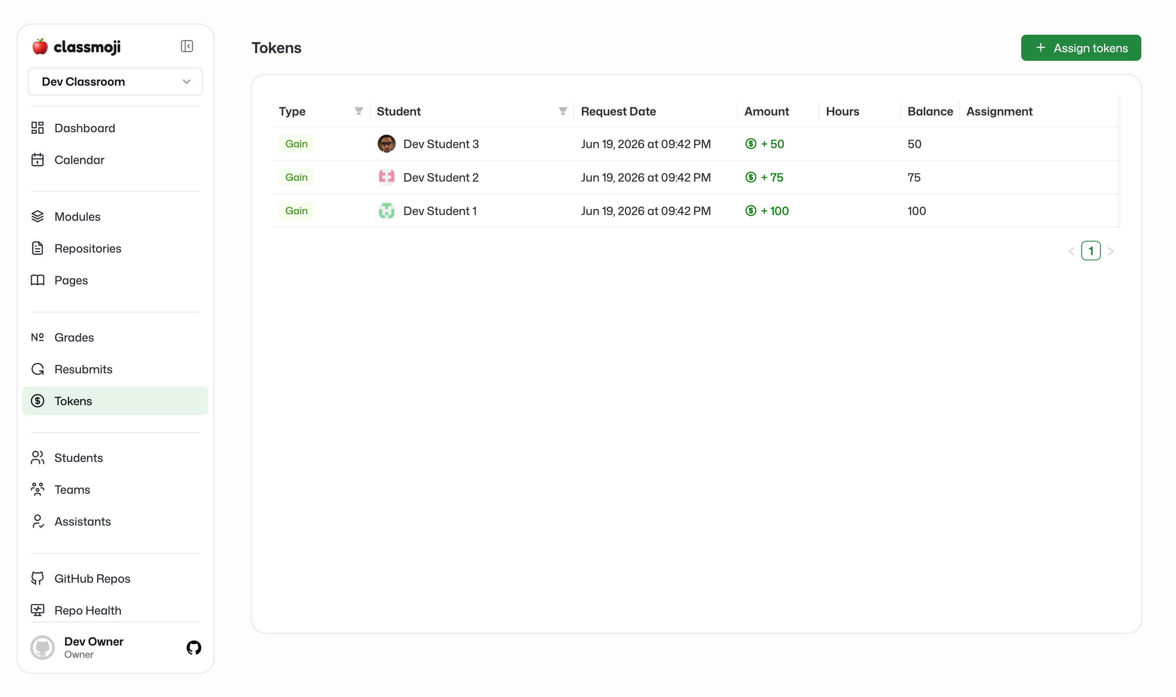This screenshot has width=1176, height=697.
Task: Click the + 100 amount value
Action: [x=775, y=211]
